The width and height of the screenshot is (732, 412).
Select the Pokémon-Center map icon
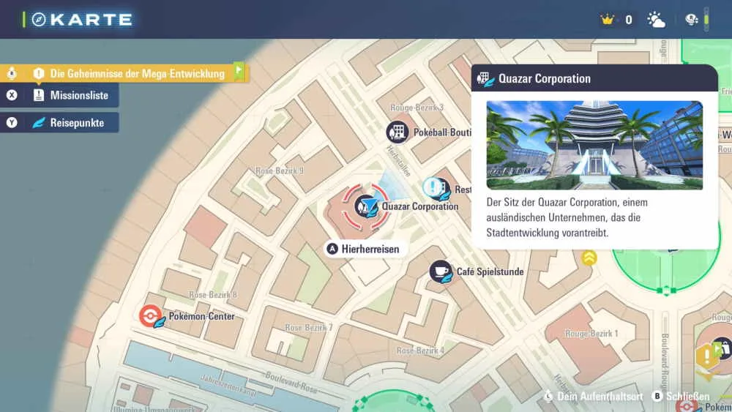(151, 316)
